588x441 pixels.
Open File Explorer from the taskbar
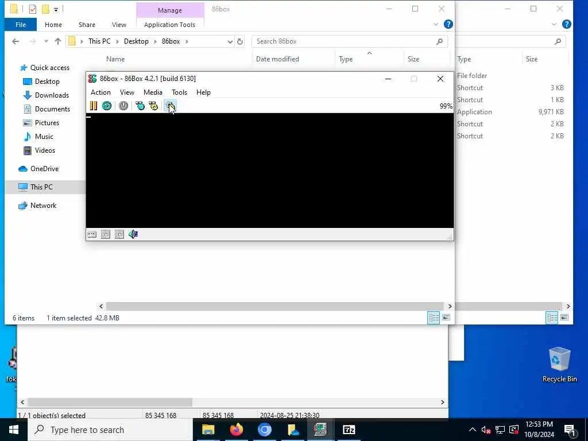click(x=208, y=430)
